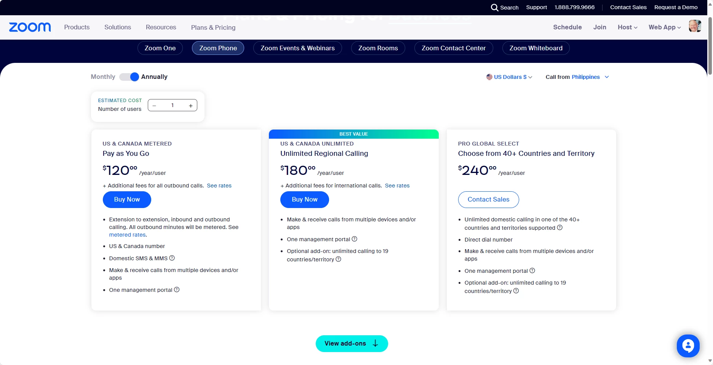The image size is (713, 365).
Task: Select Zoom Phone tab
Action: [218, 48]
